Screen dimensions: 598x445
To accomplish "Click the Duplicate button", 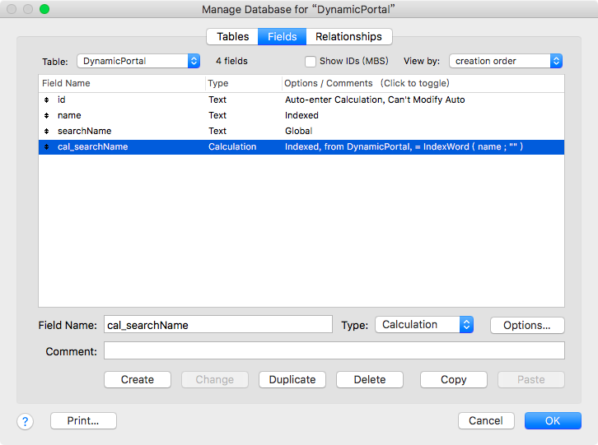I will pos(292,380).
